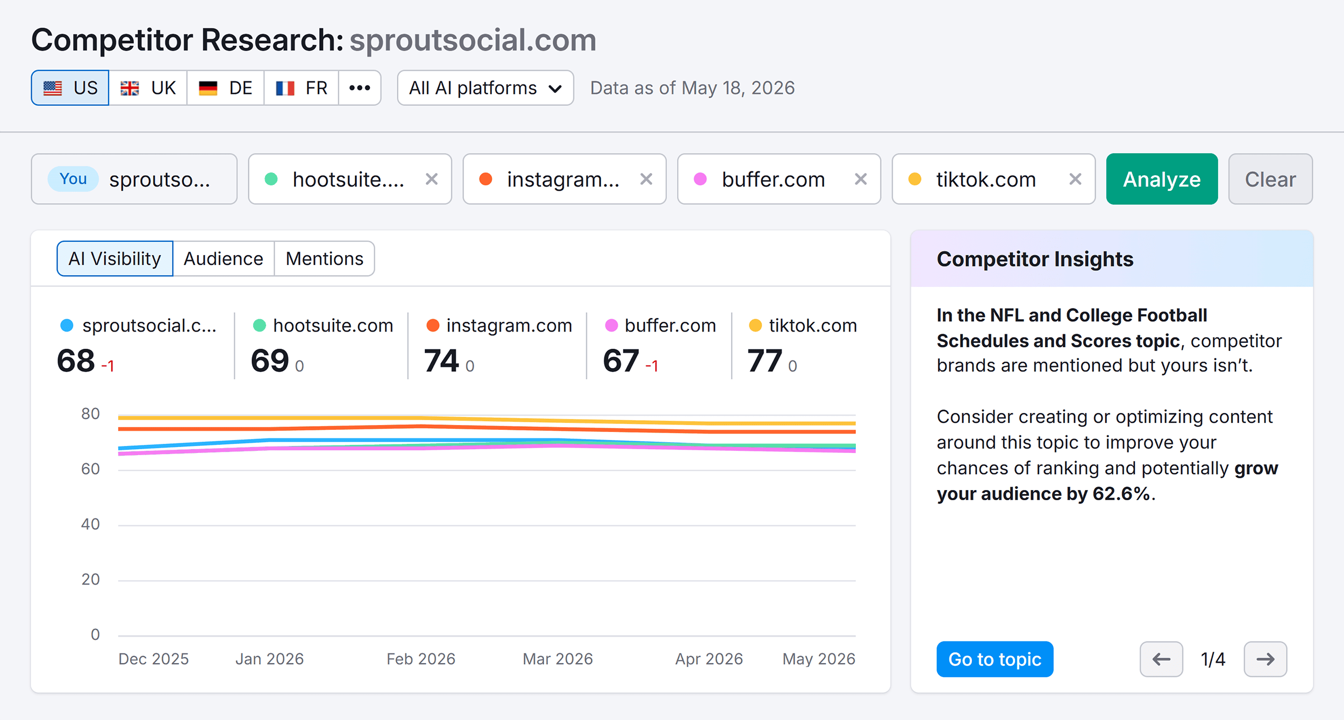Remove hootsuite.com competitor chip
This screenshot has width=1344, height=720.
[432, 179]
